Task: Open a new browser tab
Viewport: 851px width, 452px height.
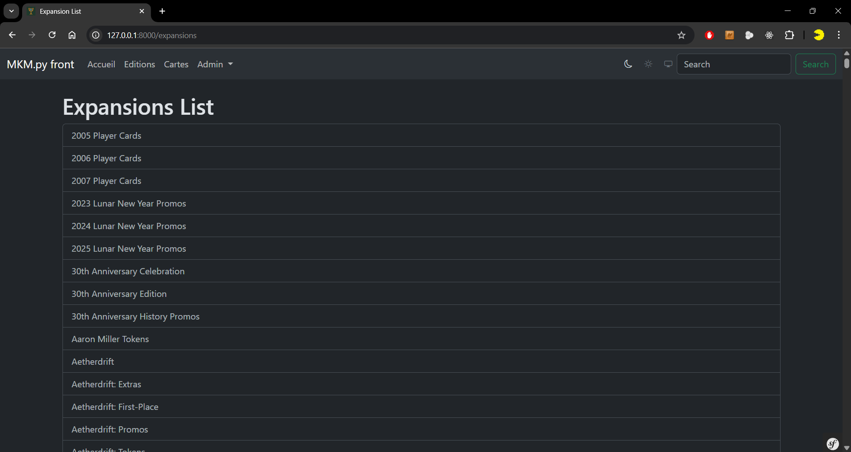Action: click(x=162, y=11)
